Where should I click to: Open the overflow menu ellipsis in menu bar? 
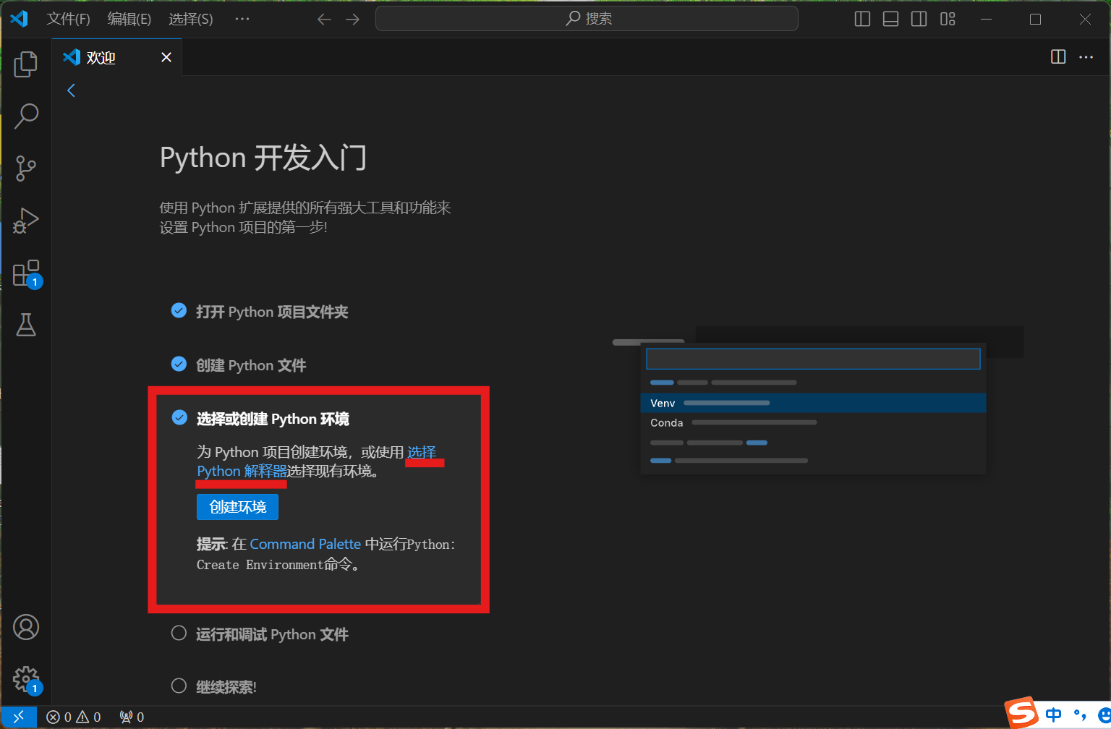tap(242, 19)
